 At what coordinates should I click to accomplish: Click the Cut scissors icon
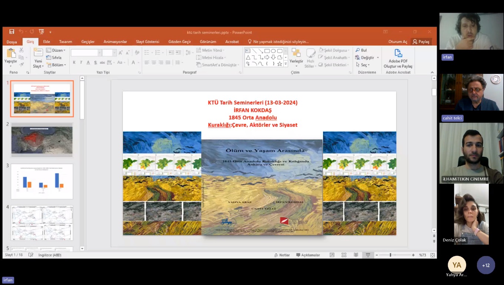coord(21,50)
